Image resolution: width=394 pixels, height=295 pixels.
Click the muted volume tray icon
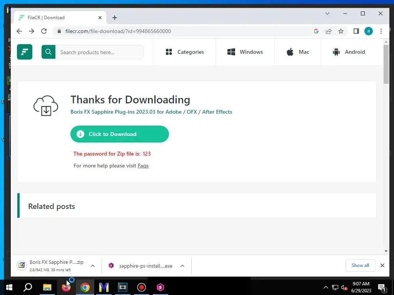point(344,287)
